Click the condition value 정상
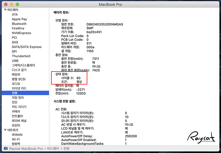Viewport: 221px width, 153px height. click(79, 82)
